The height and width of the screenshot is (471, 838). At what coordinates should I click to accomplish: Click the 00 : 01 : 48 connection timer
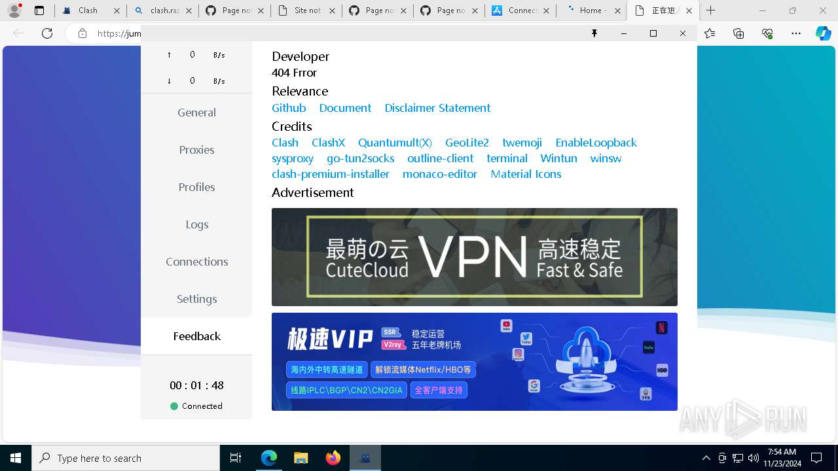click(x=196, y=385)
